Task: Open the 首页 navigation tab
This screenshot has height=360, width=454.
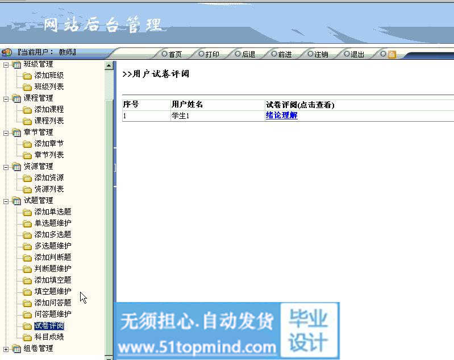Action: point(172,54)
